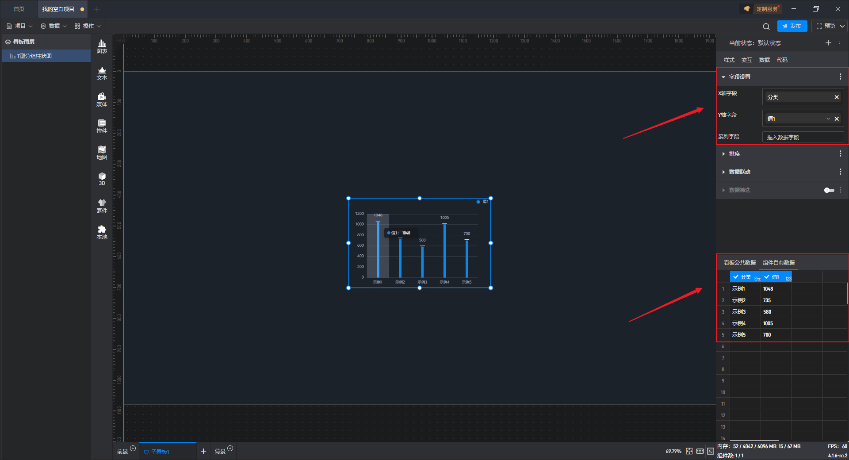849x460 pixels.
Task: Open the console terminal icon
Action: pos(710,451)
